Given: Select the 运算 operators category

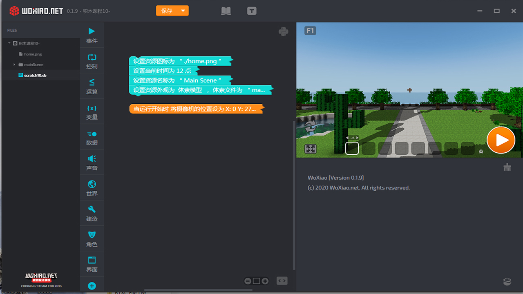Looking at the screenshot, I should tap(92, 86).
